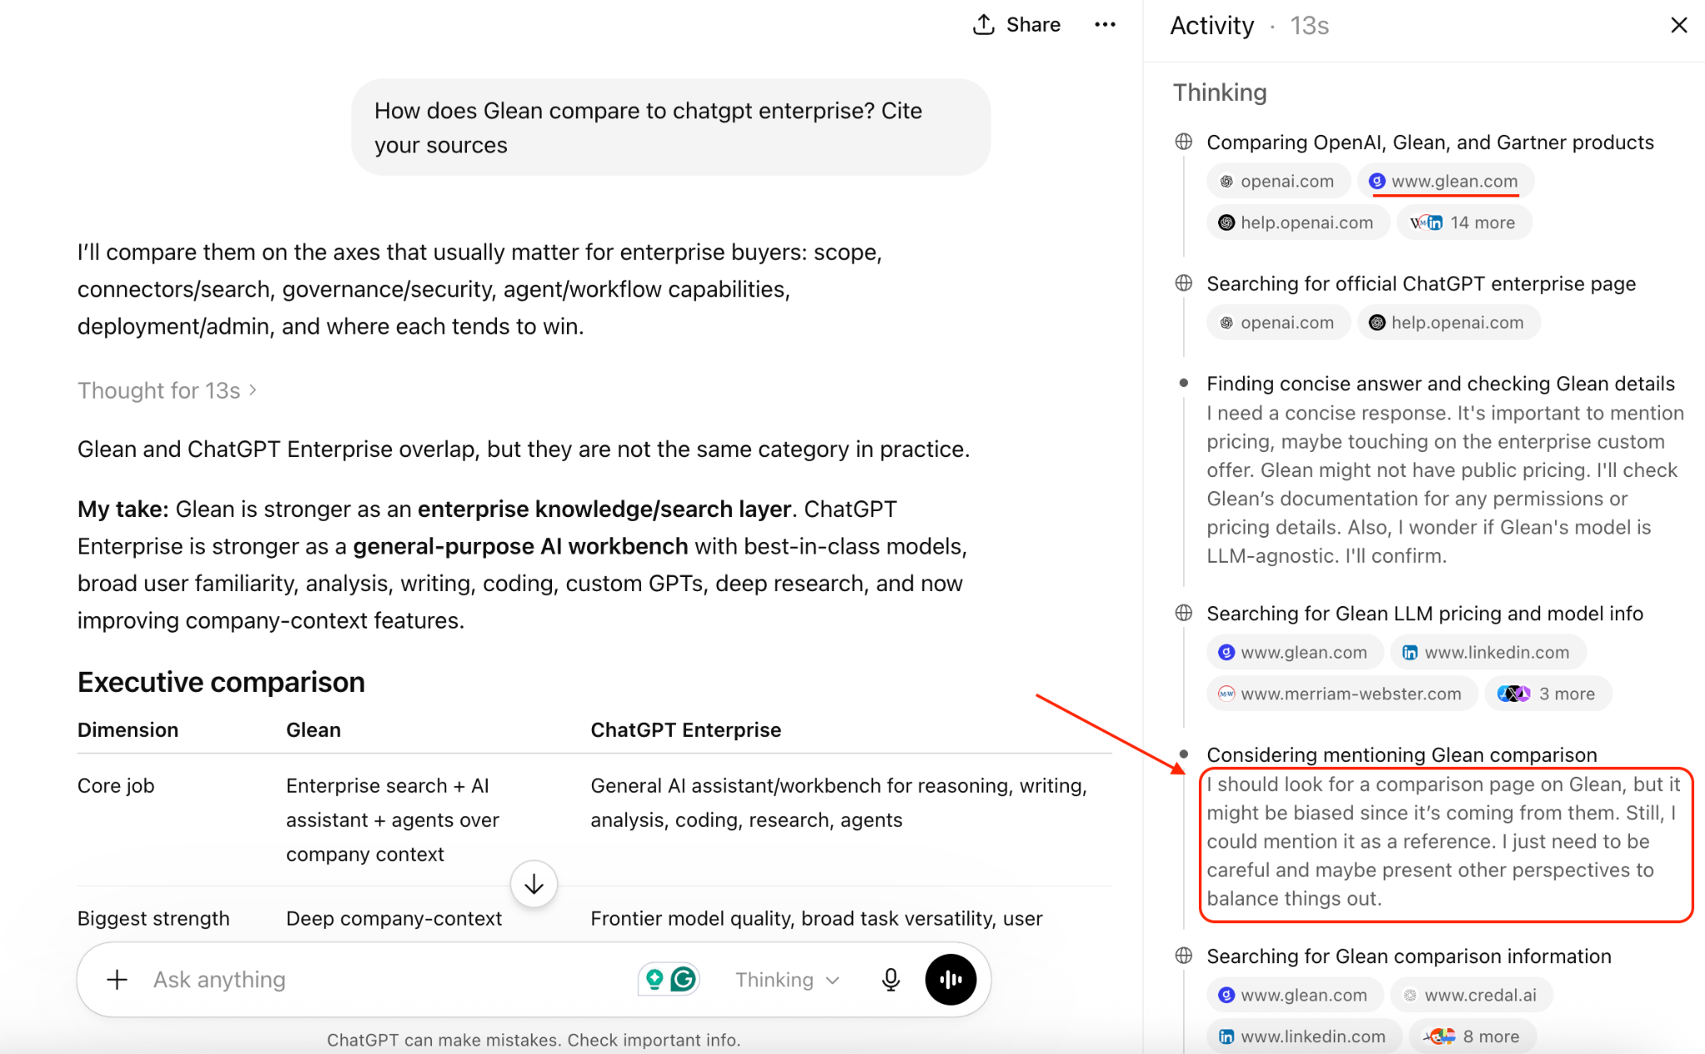Click the microphone dictation icon
This screenshot has width=1705, height=1054.
coord(891,979)
